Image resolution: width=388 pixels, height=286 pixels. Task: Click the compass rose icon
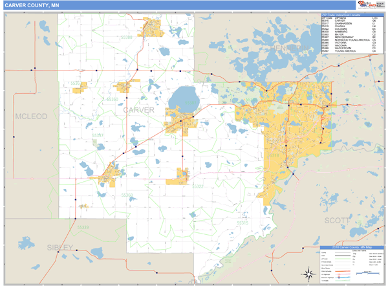(305, 272)
